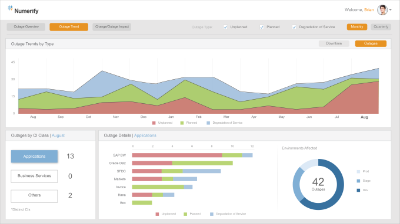400x224 pixels.
Task: Switch the view to Quarterly
Action: [381, 27]
